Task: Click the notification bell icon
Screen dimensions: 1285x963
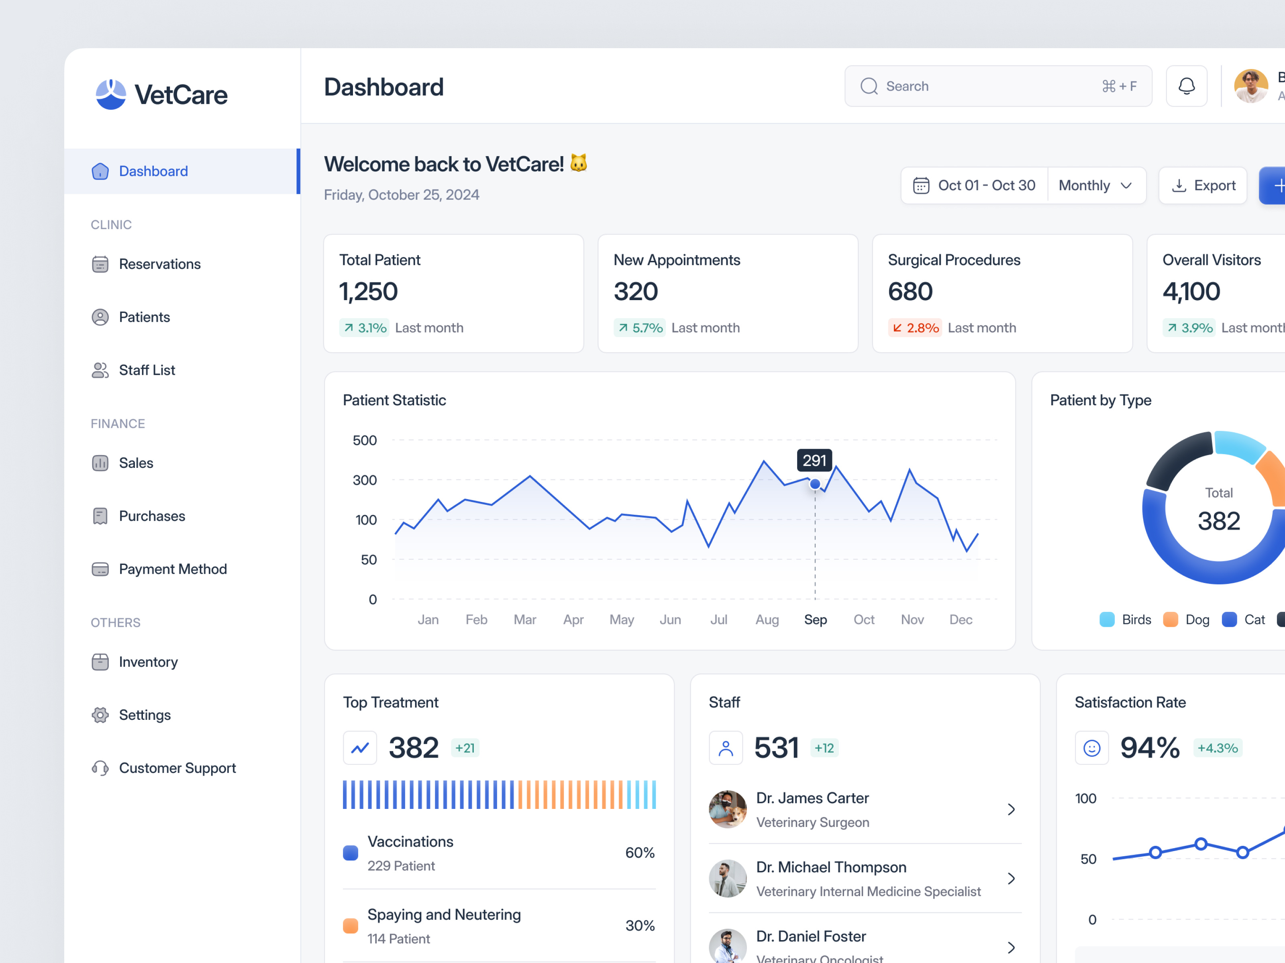Action: [1186, 86]
